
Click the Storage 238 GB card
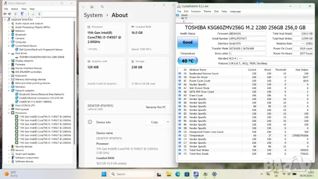click(x=149, y=73)
